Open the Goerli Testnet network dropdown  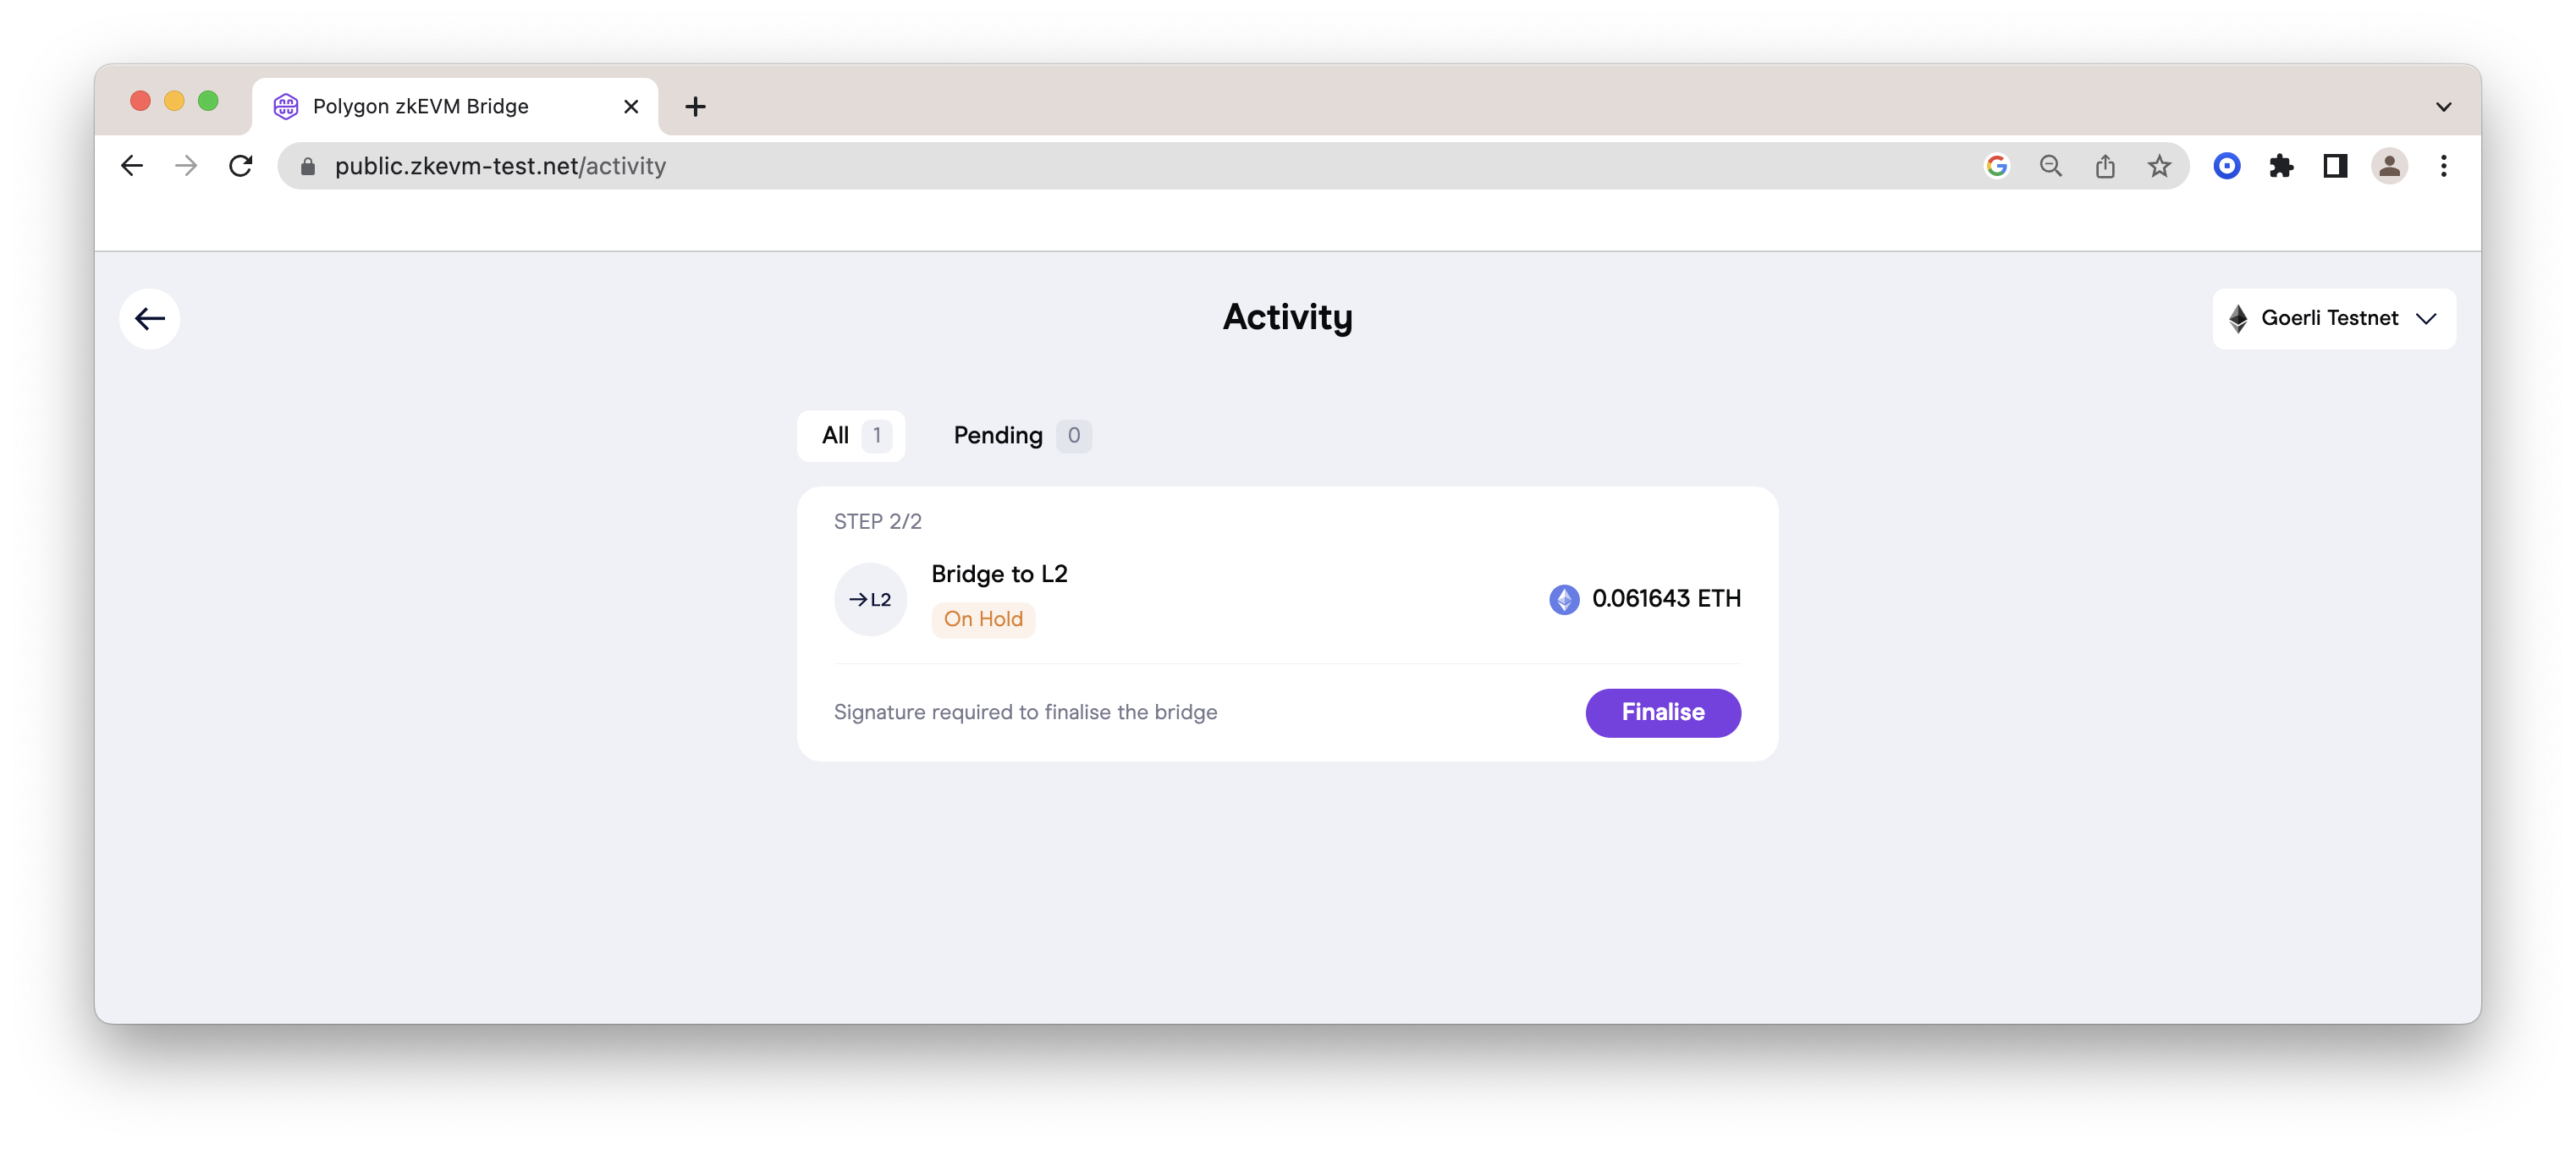[x=2333, y=319]
